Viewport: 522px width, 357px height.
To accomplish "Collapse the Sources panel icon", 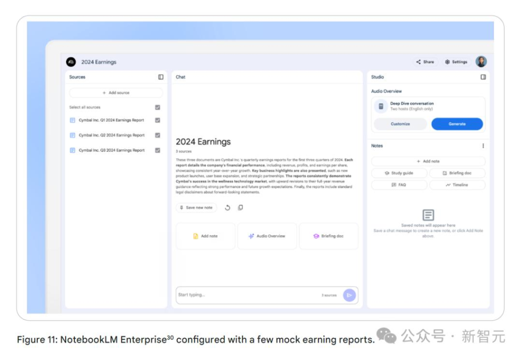I will pyautogui.click(x=161, y=77).
